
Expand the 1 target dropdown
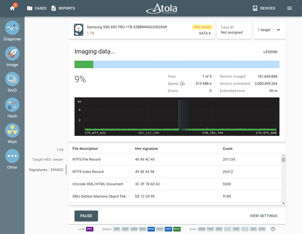pyautogui.click(x=270, y=30)
